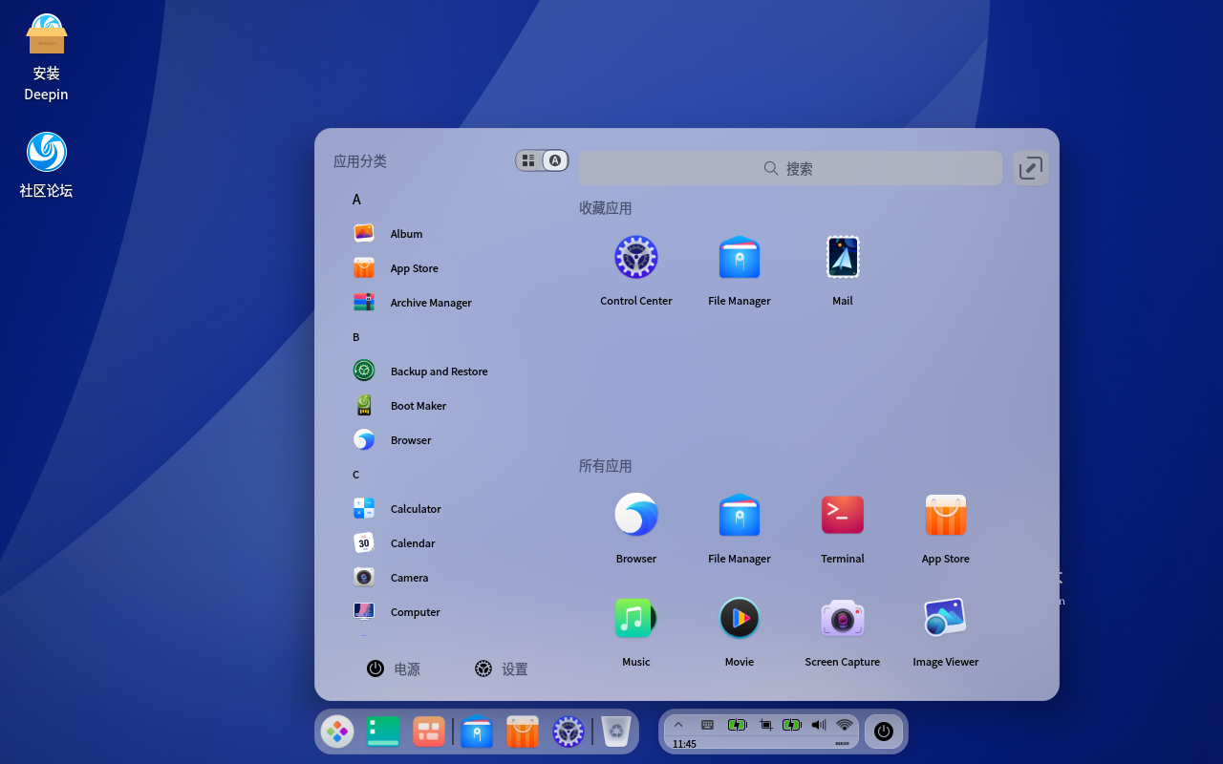1223x764 pixels.
Task: Switch launcher to category grid view
Action: pyautogui.click(x=528, y=160)
